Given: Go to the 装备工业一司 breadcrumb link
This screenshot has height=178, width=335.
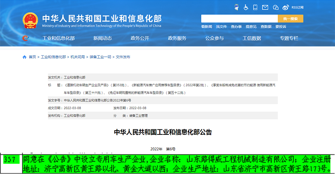Looking at the screenshot, I should coord(100,57).
